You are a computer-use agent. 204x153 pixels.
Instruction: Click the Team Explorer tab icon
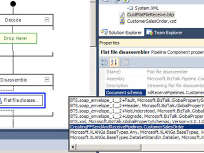(149, 32)
